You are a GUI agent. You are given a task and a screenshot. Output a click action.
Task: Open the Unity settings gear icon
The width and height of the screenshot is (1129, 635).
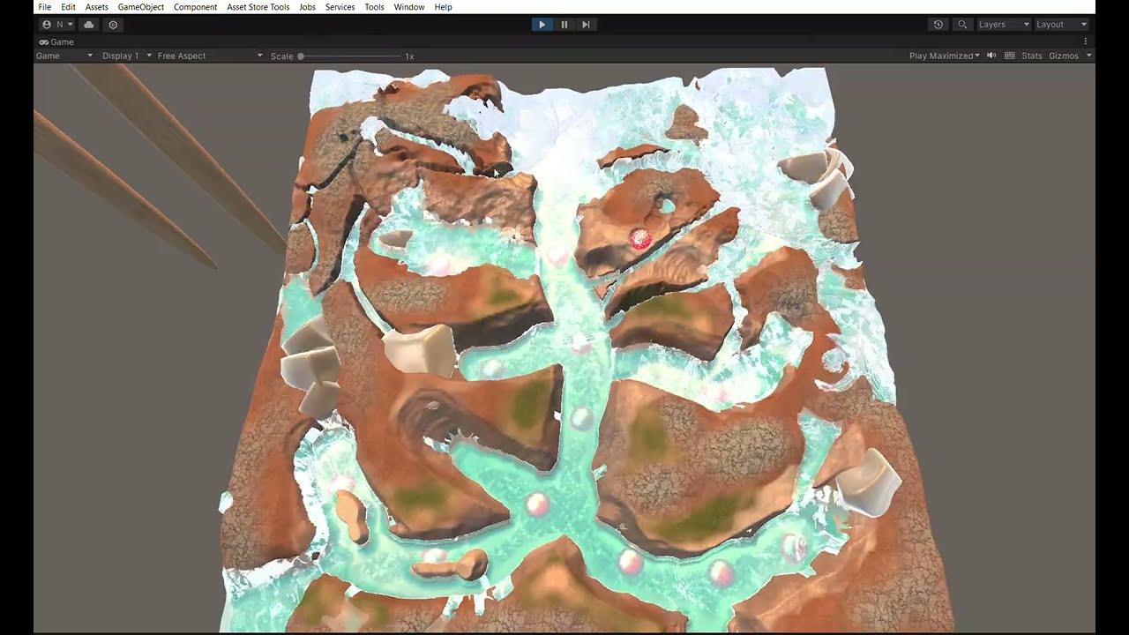(x=113, y=25)
